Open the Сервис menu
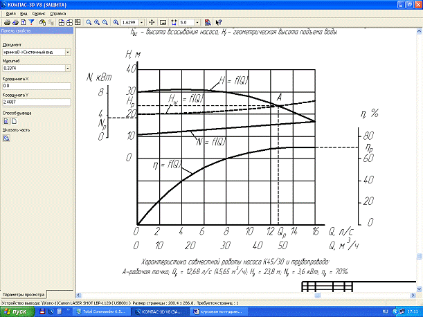423x317 pixels. [x=39, y=13]
